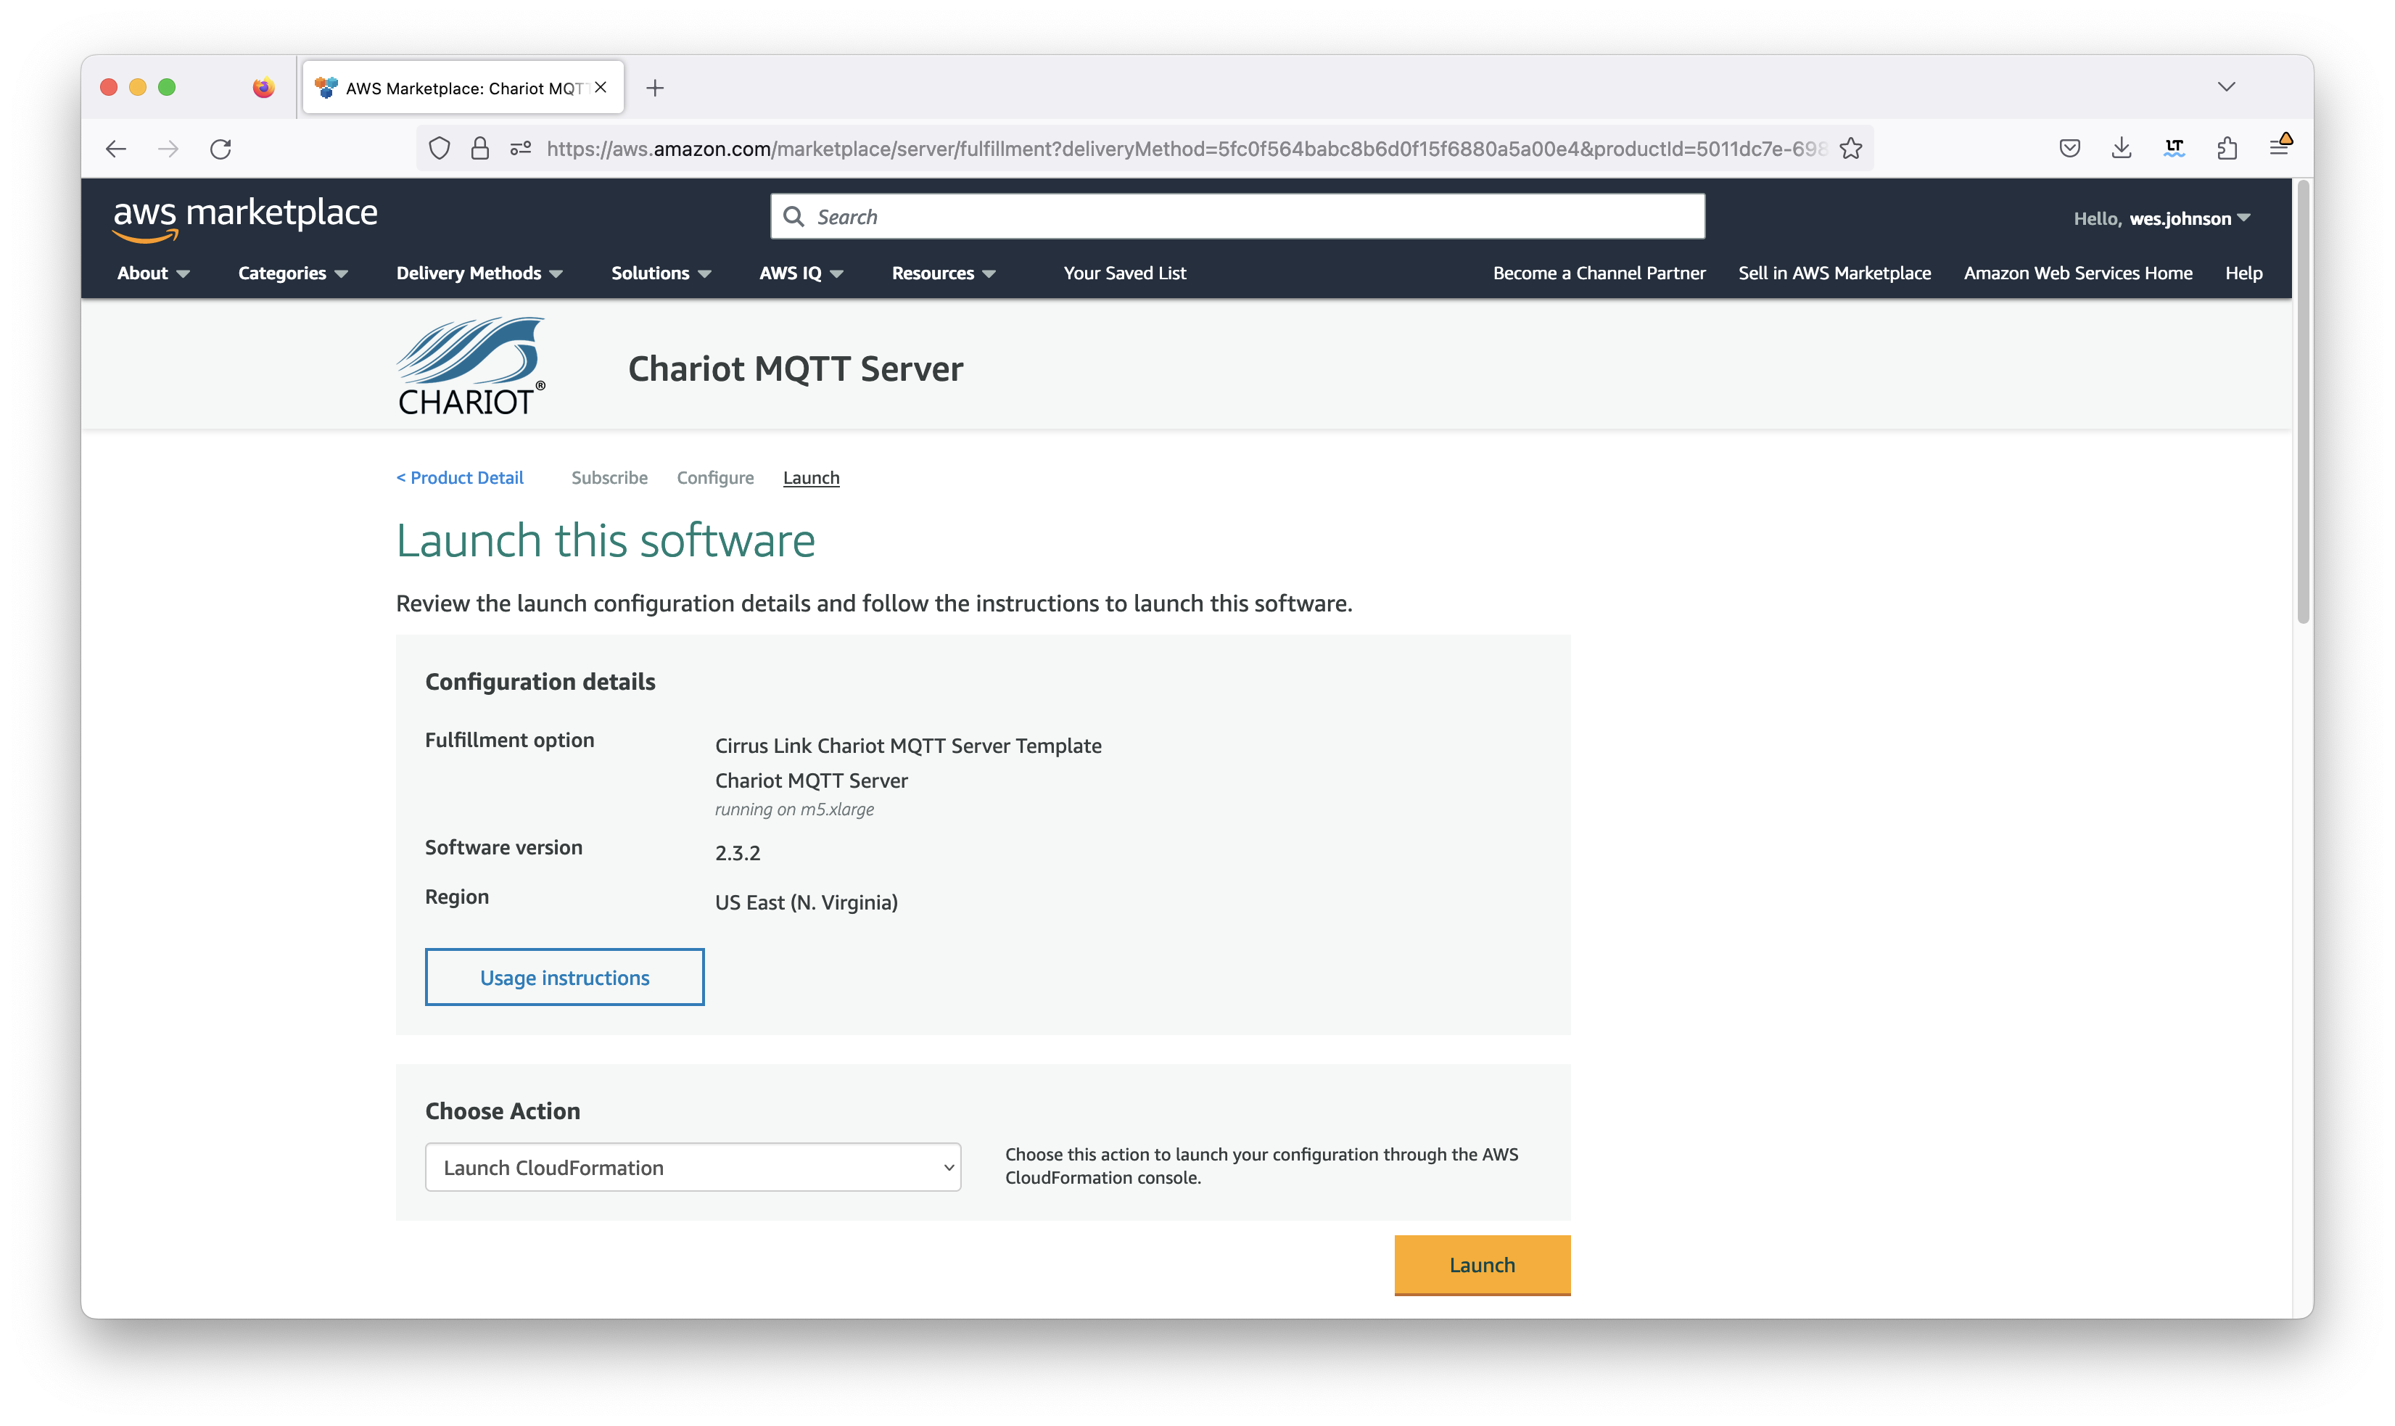Open a new tab with the plus icon
The height and width of the screenshot is (1426, 2395).
point(655,88)
